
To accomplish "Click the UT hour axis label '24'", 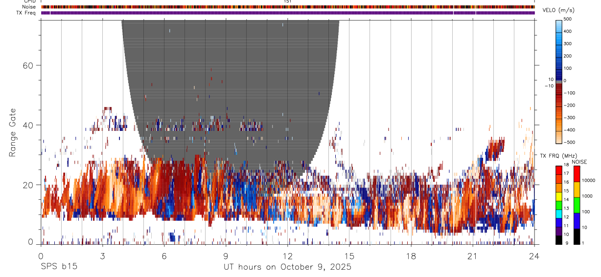I will point(534,256).
